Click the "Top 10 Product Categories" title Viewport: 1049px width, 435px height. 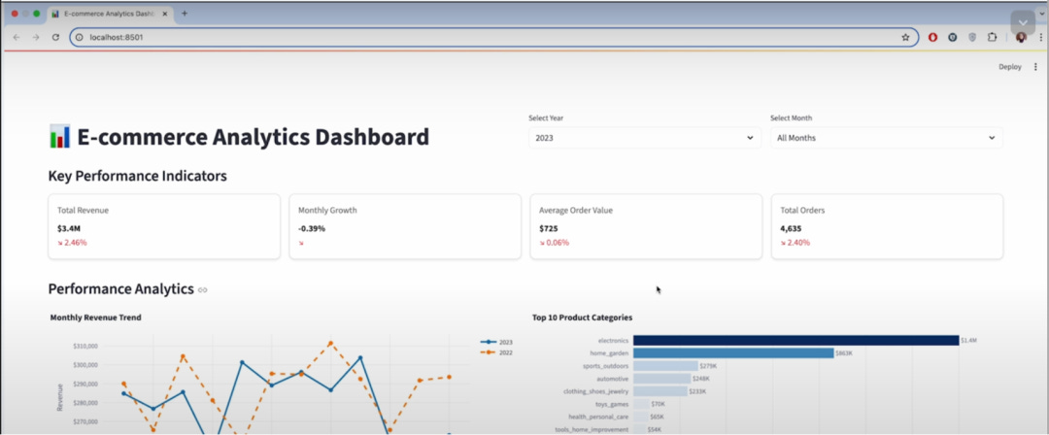(x=582, y=318)
